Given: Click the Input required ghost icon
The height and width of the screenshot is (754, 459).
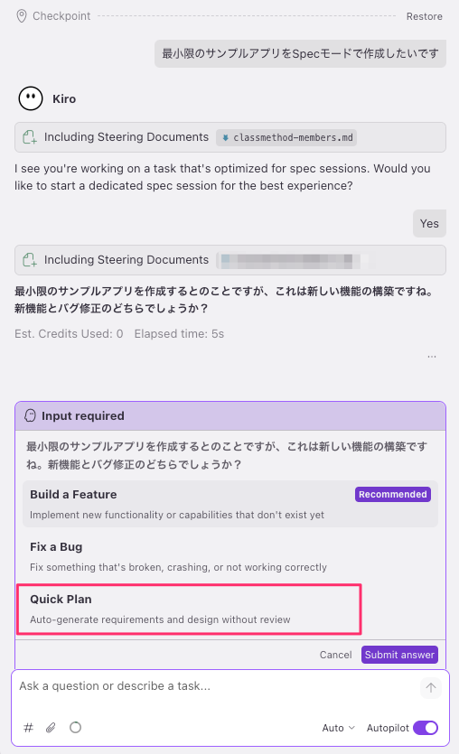Looking at the screenshot, I should (30, 415).
